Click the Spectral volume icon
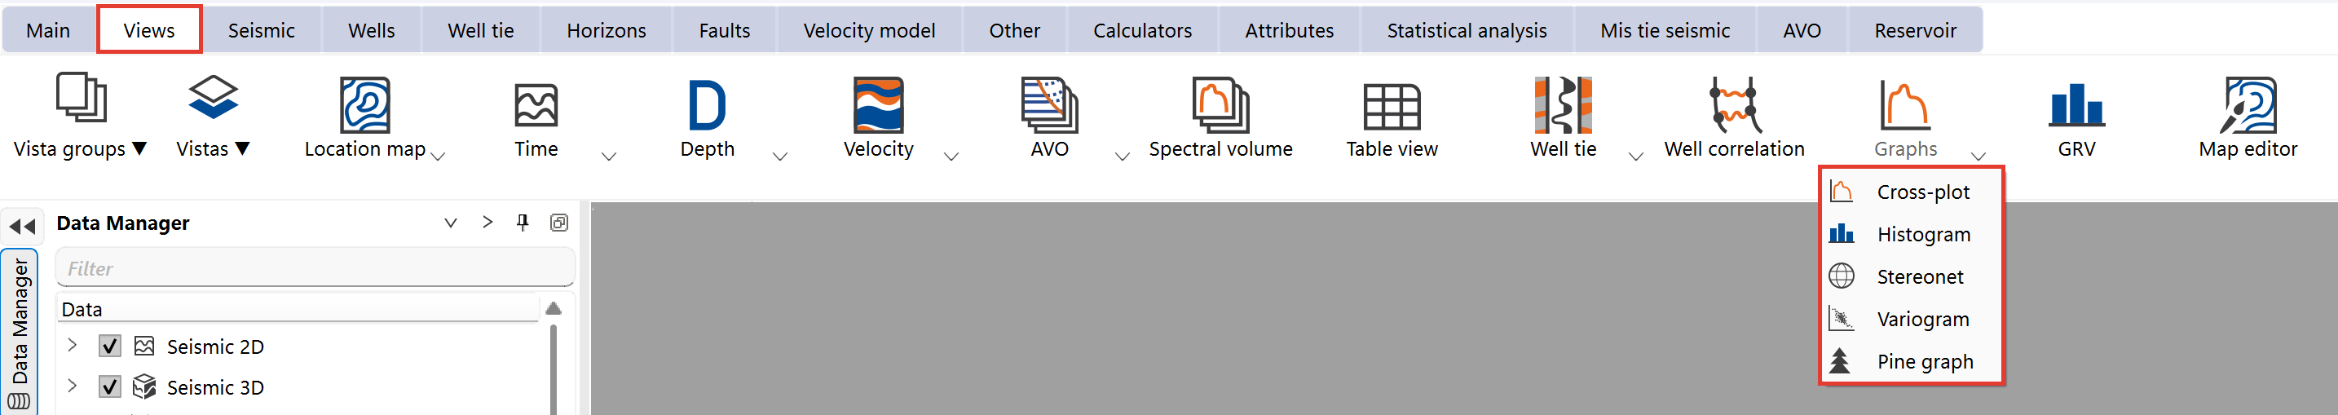The image size is (2338, 415). (1220, 105)
